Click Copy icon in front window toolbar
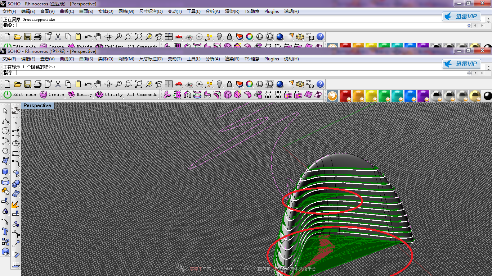This screenshot has width=492, height=276. 68,84
